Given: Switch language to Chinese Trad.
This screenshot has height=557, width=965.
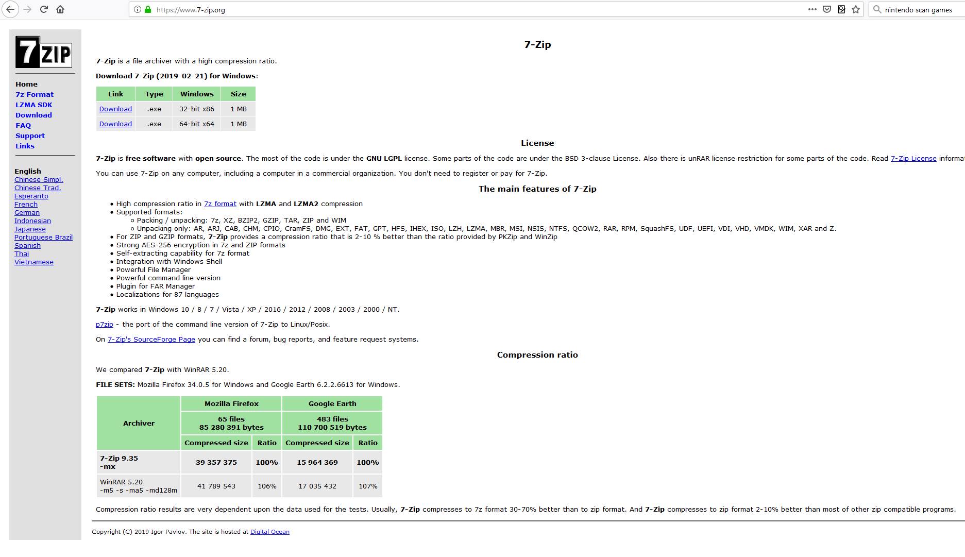Looking at the screenshot, I should click(x=38, y=188).
